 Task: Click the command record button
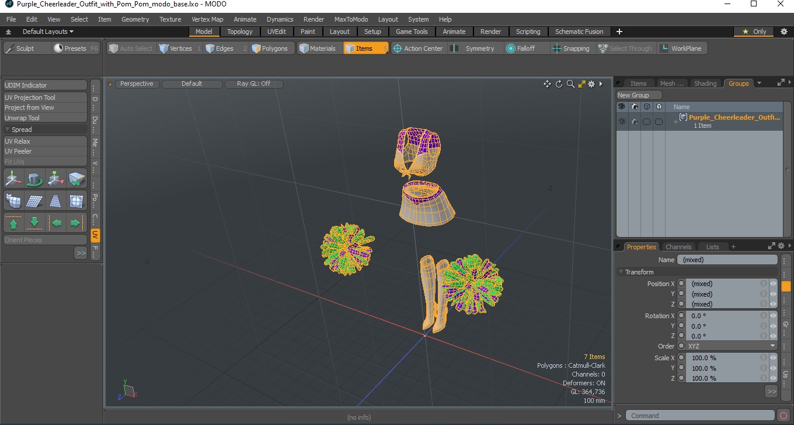pos(783,416)
